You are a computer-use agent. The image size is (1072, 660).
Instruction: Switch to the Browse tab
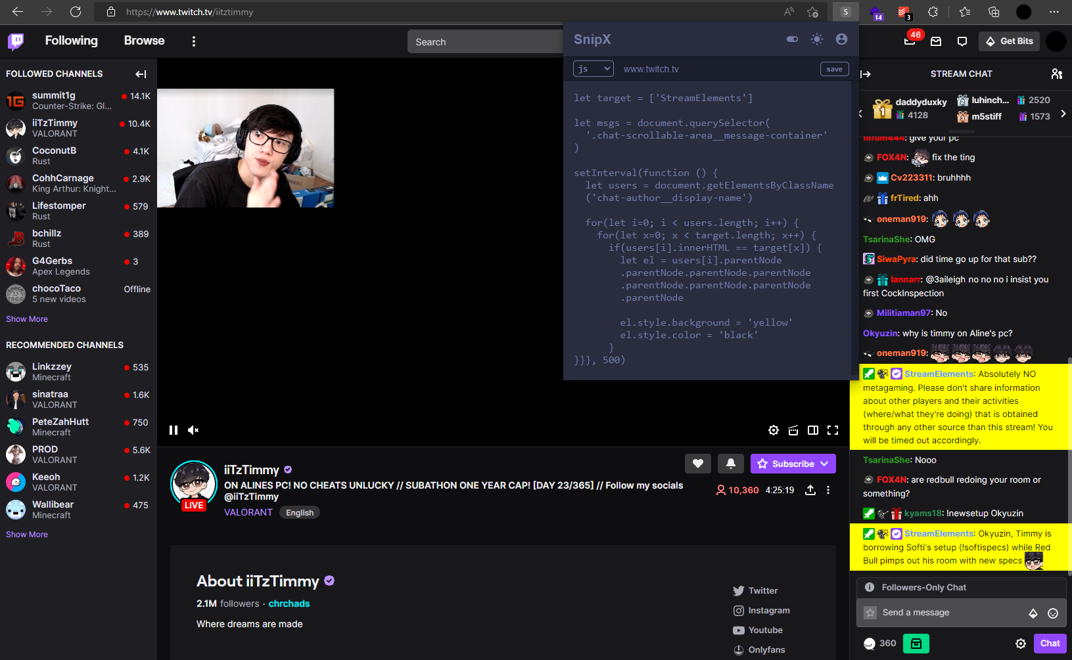tap(145, 41)
